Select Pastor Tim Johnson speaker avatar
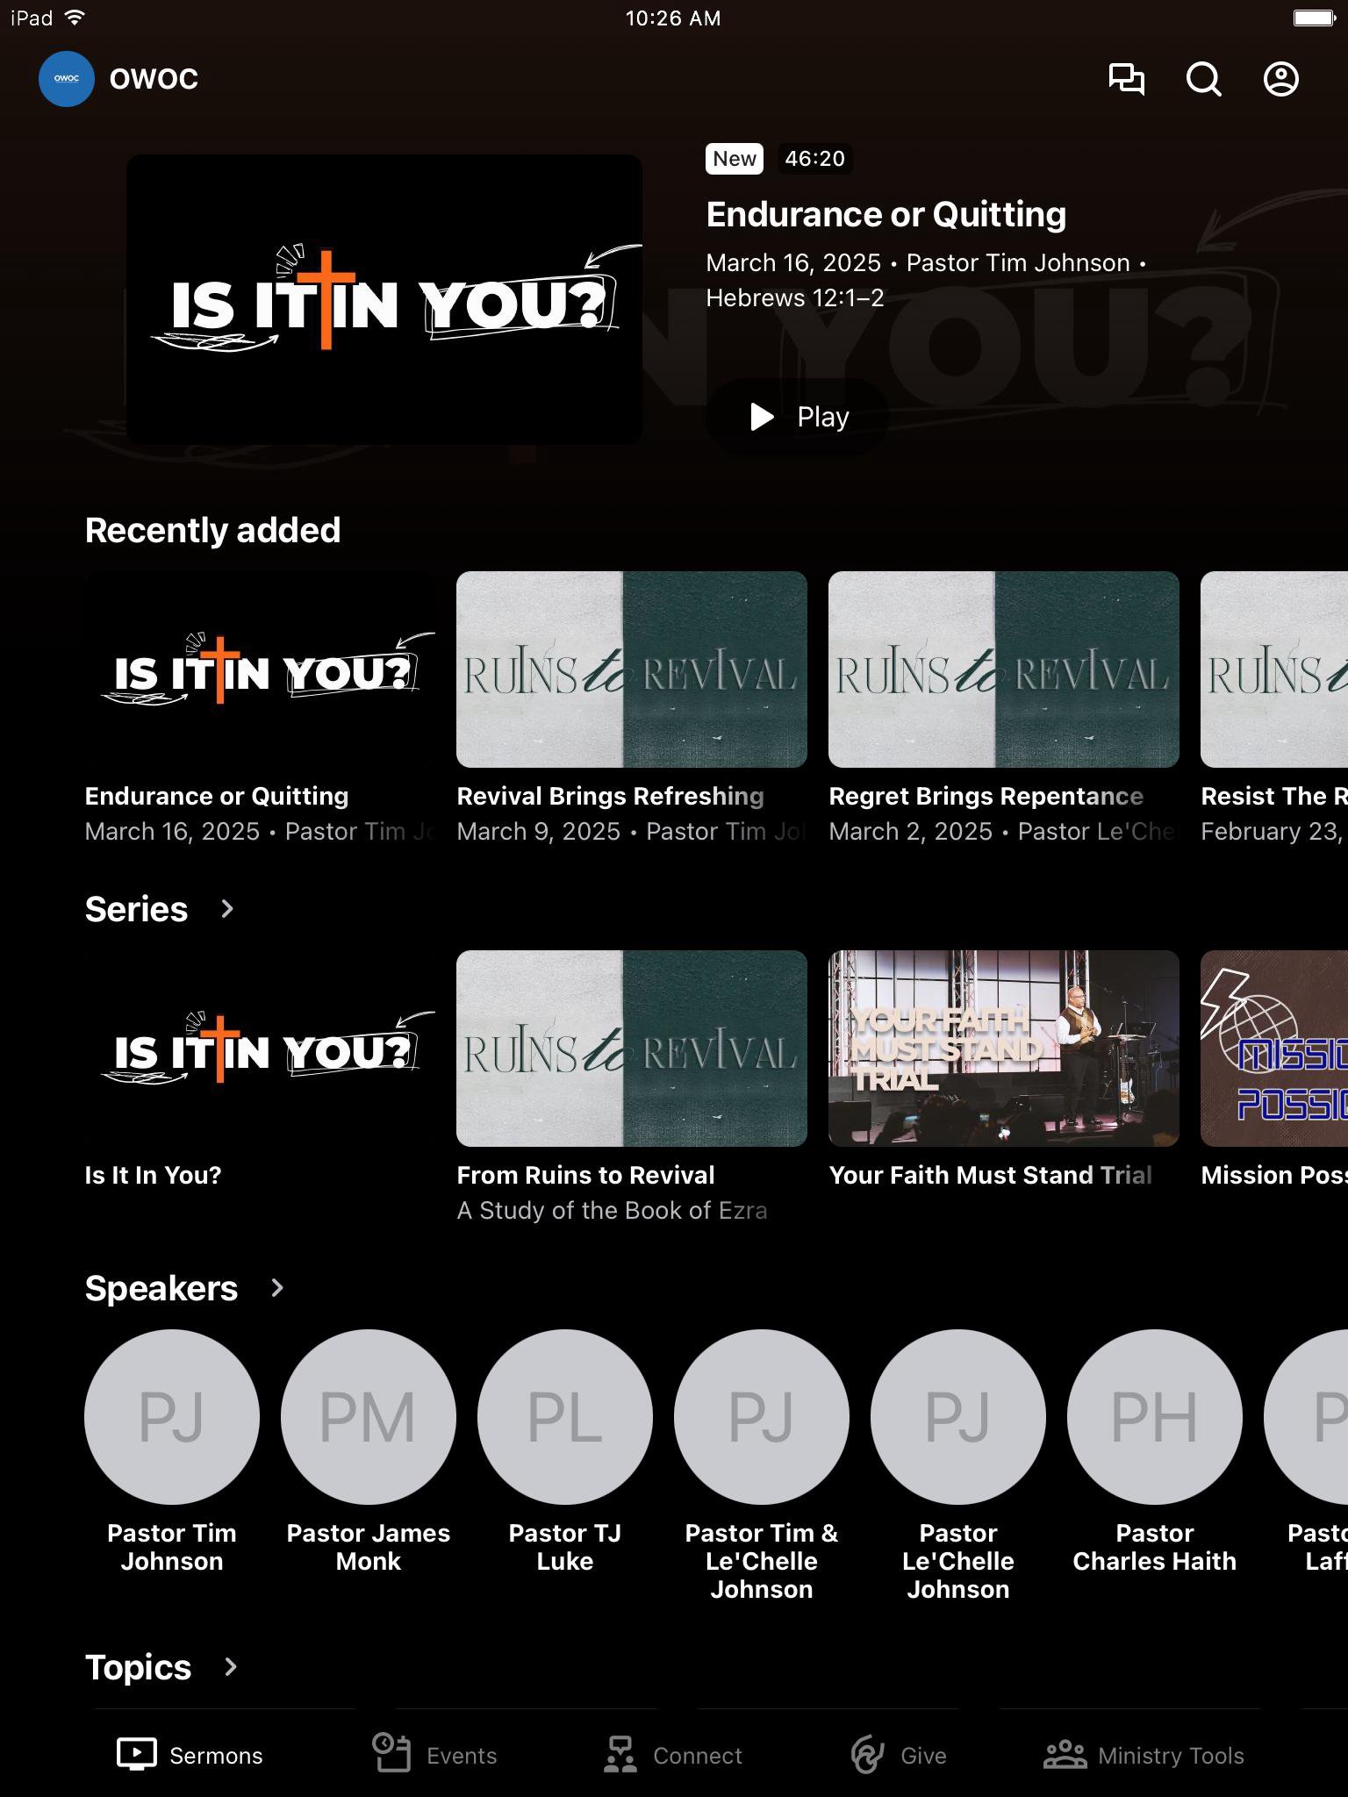This screenshot has width=1348, height=1797. (x=172, y=1416)
